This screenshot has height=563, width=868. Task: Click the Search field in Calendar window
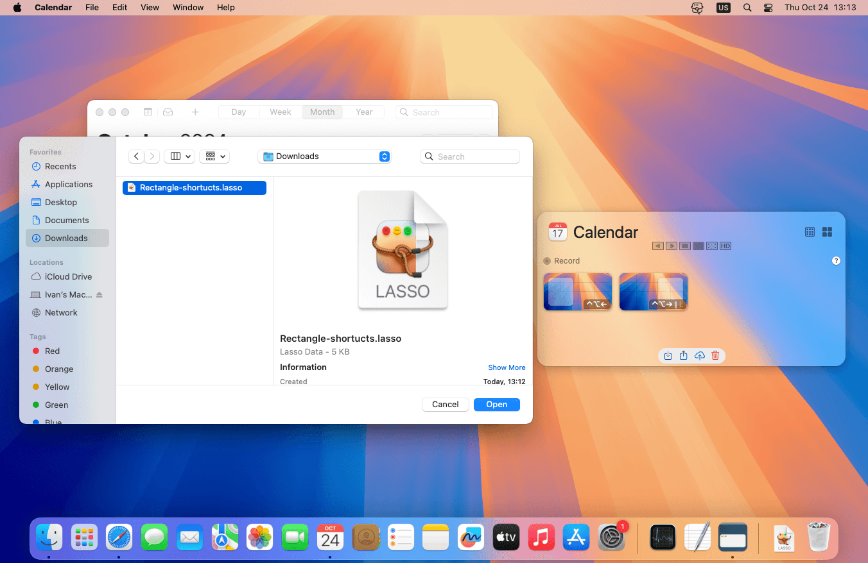coord(444,112)
